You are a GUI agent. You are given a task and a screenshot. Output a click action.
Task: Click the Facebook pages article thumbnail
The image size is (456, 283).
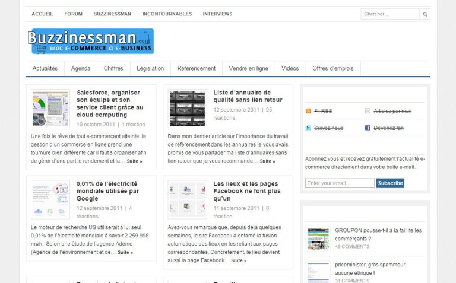[x=187, y=199]
